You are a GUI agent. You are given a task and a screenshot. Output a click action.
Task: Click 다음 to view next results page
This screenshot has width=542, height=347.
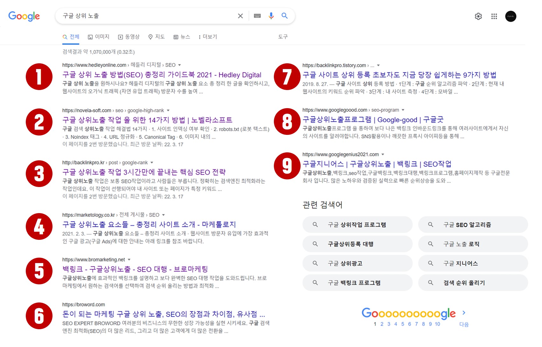point(464,324)
